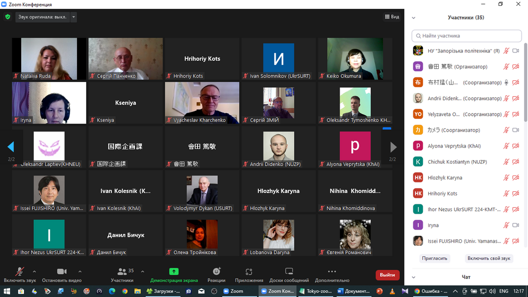Open PowerPoint from the Windows taskbar
The width and height of the screenshot is (528, 297).
tap(379, 291)
